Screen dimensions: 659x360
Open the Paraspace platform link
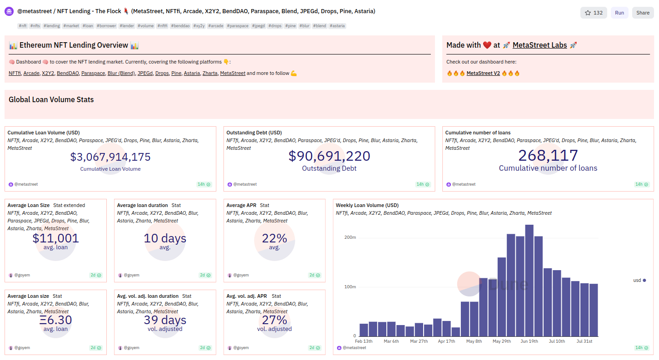(93, 73)
